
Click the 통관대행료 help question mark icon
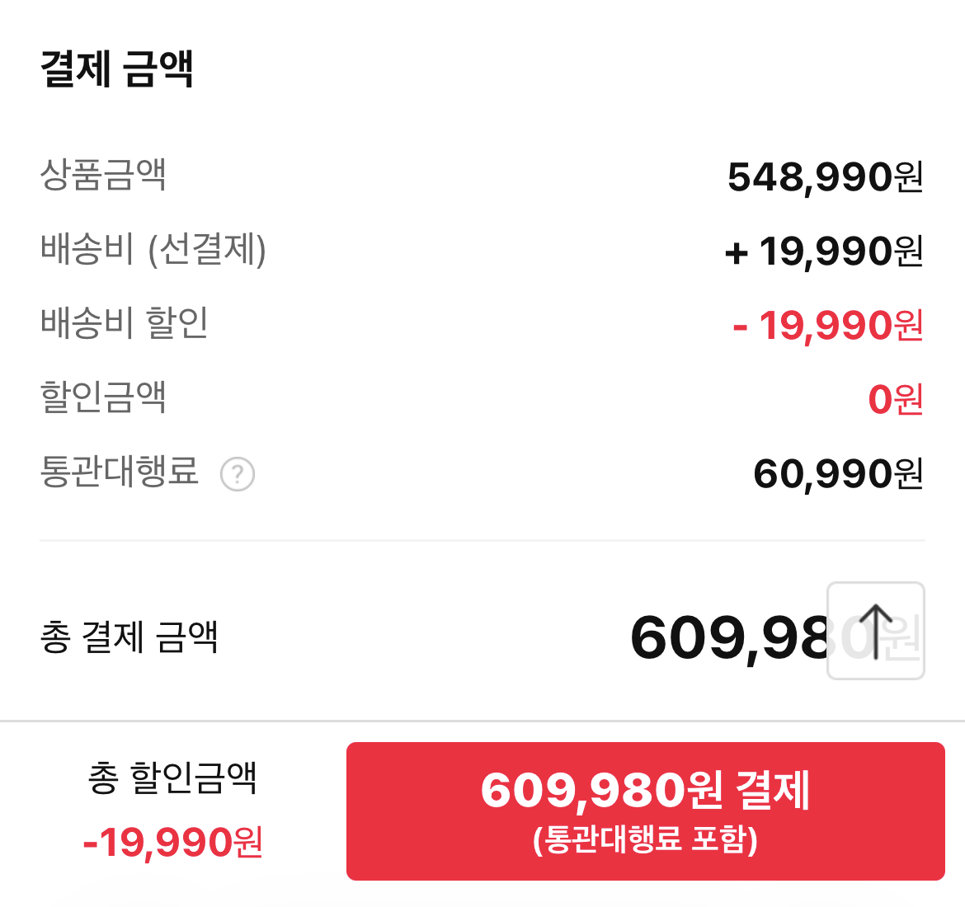(238, 474)
